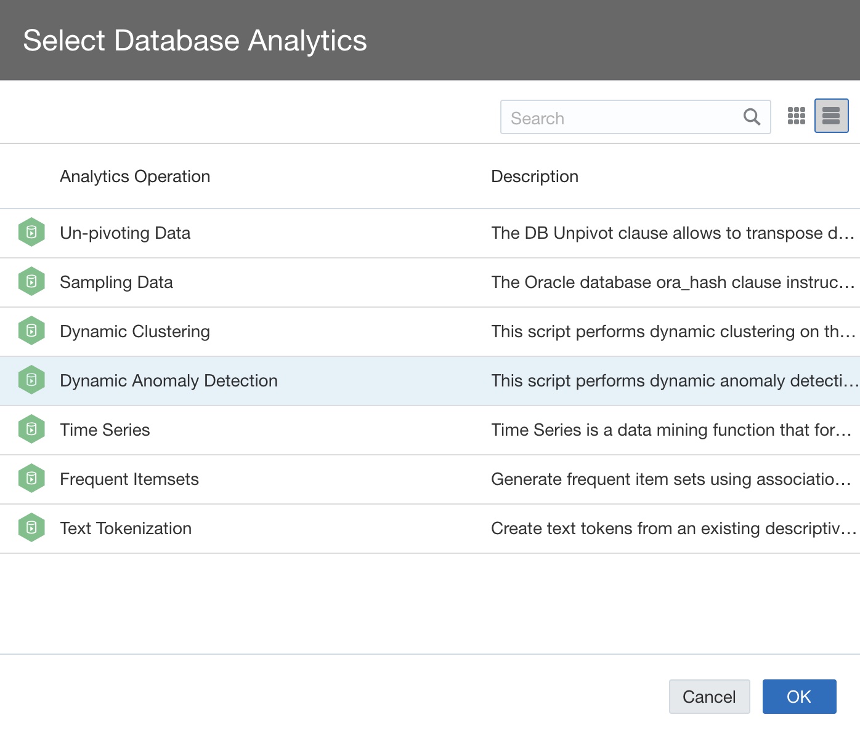Screen dimensions: 860x736
Task: Cancel the Select Database Analytics dialog
Action: pyautogui.click(x=709, y=697)
